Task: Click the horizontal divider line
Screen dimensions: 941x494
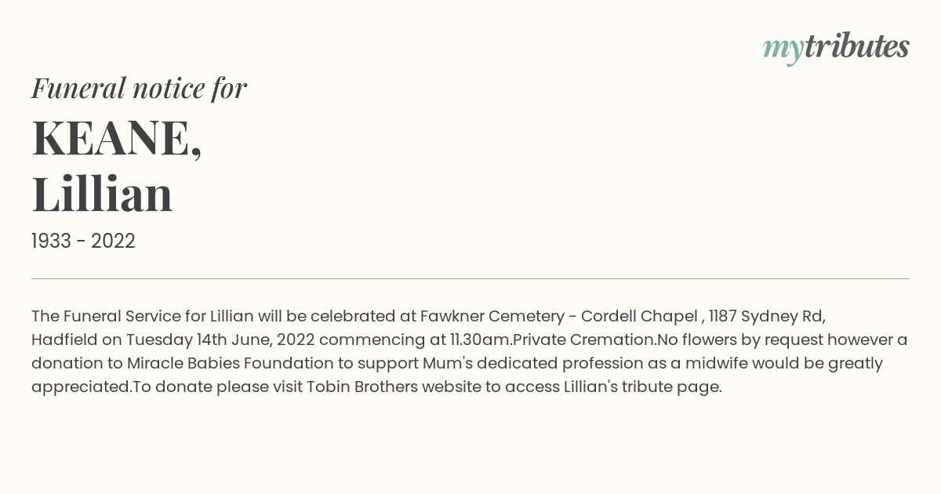Action: 470,278
